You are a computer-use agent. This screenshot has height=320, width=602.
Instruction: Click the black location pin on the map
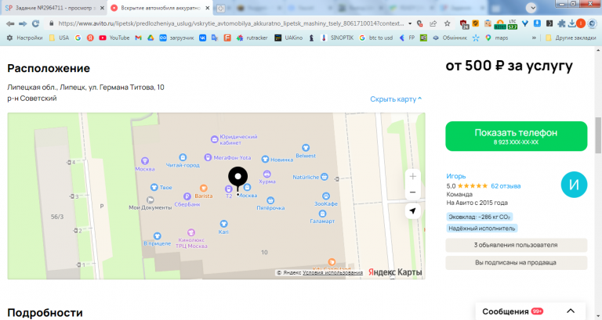[238, 178]
